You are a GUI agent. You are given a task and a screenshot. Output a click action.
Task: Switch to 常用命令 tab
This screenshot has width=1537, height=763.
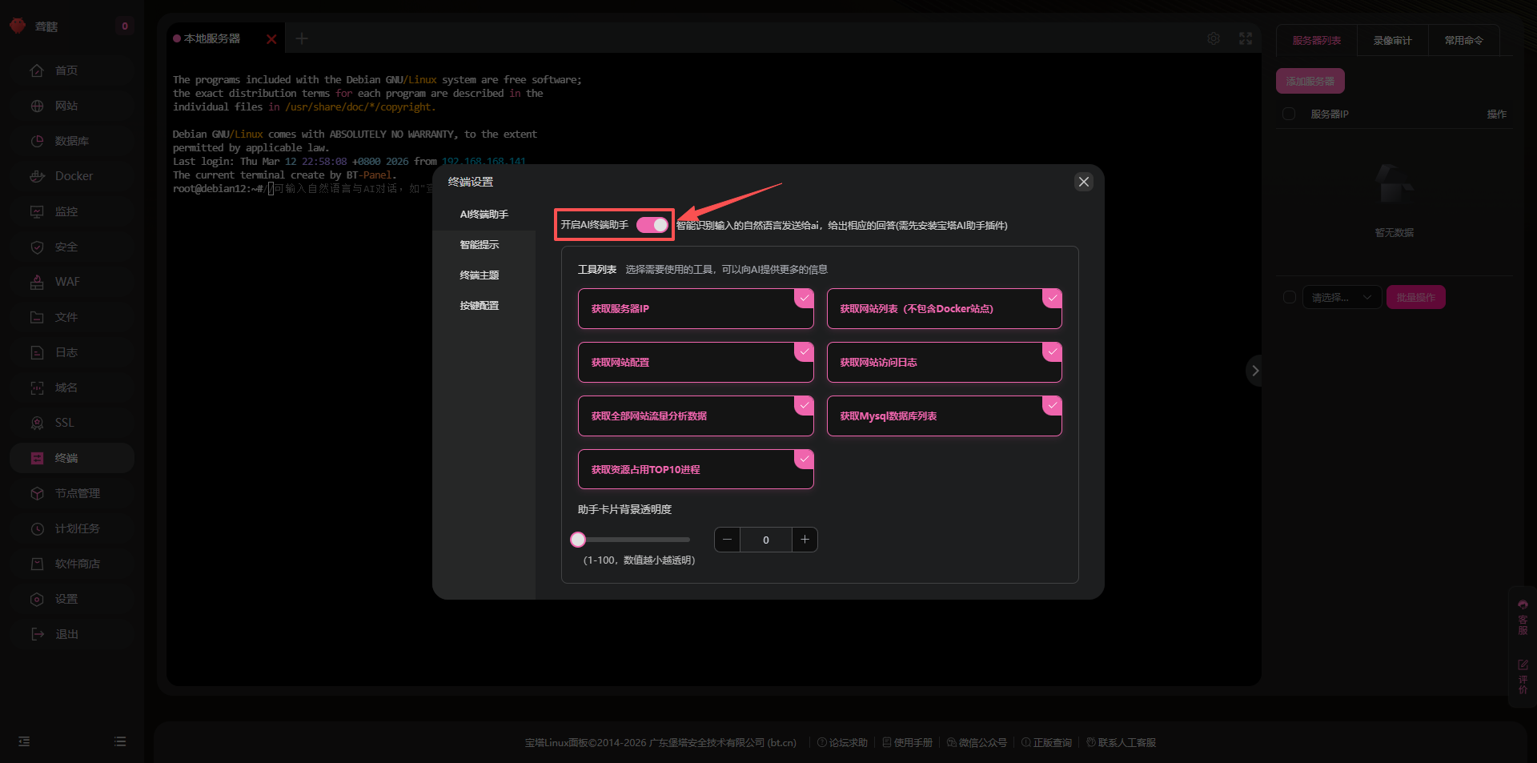tap(1463, 40)
